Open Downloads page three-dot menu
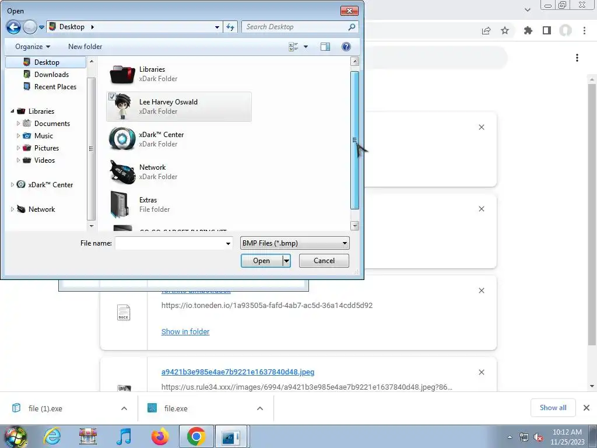Viewport: 597px width, 448px height. coord(577,58)
